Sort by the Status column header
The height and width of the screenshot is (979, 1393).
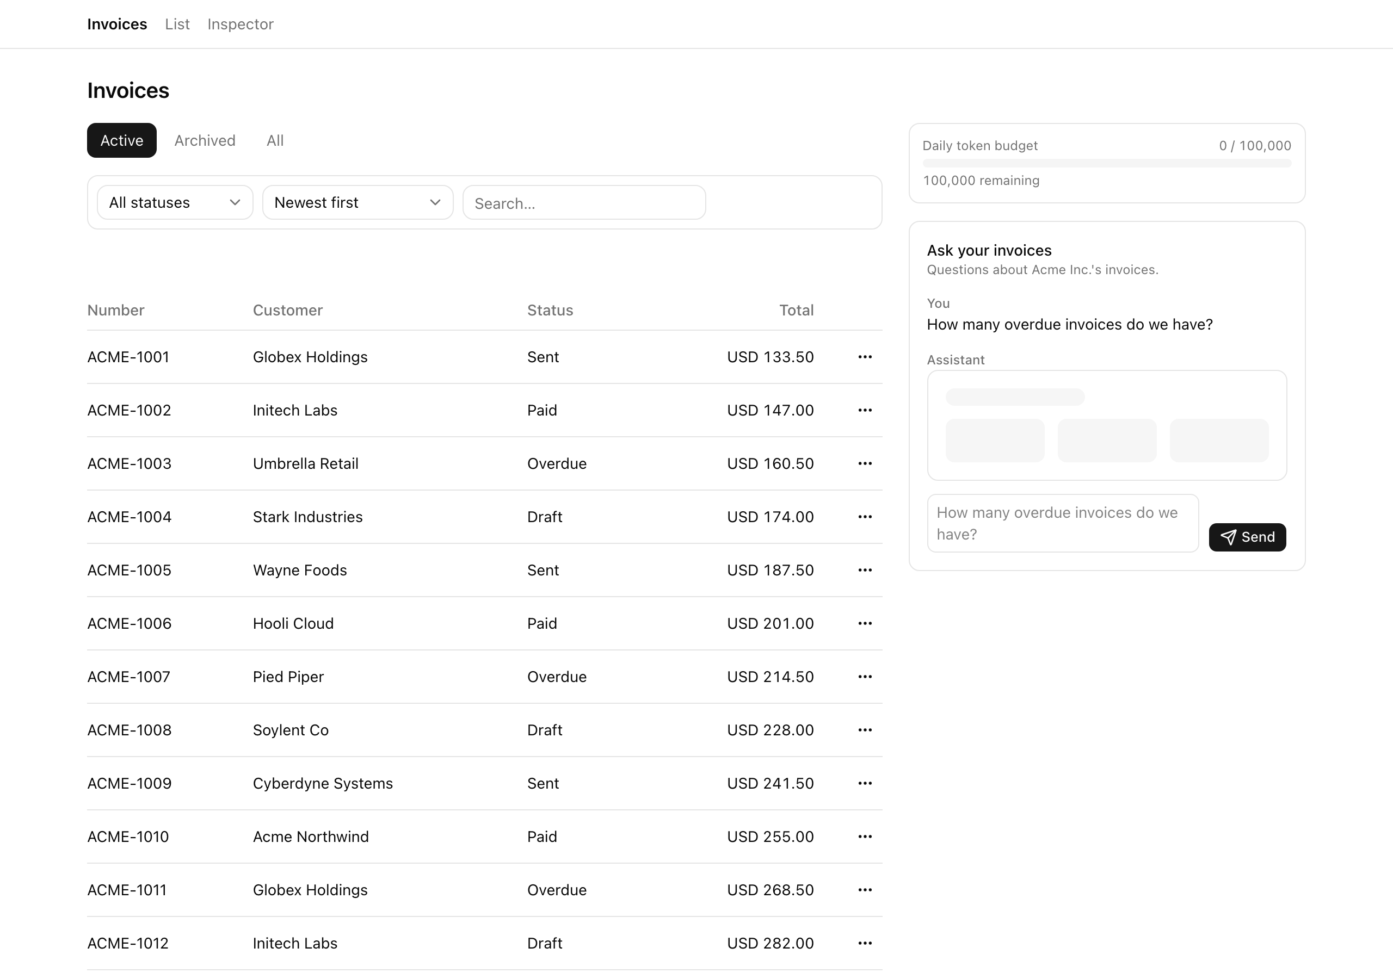pos(550,311)
